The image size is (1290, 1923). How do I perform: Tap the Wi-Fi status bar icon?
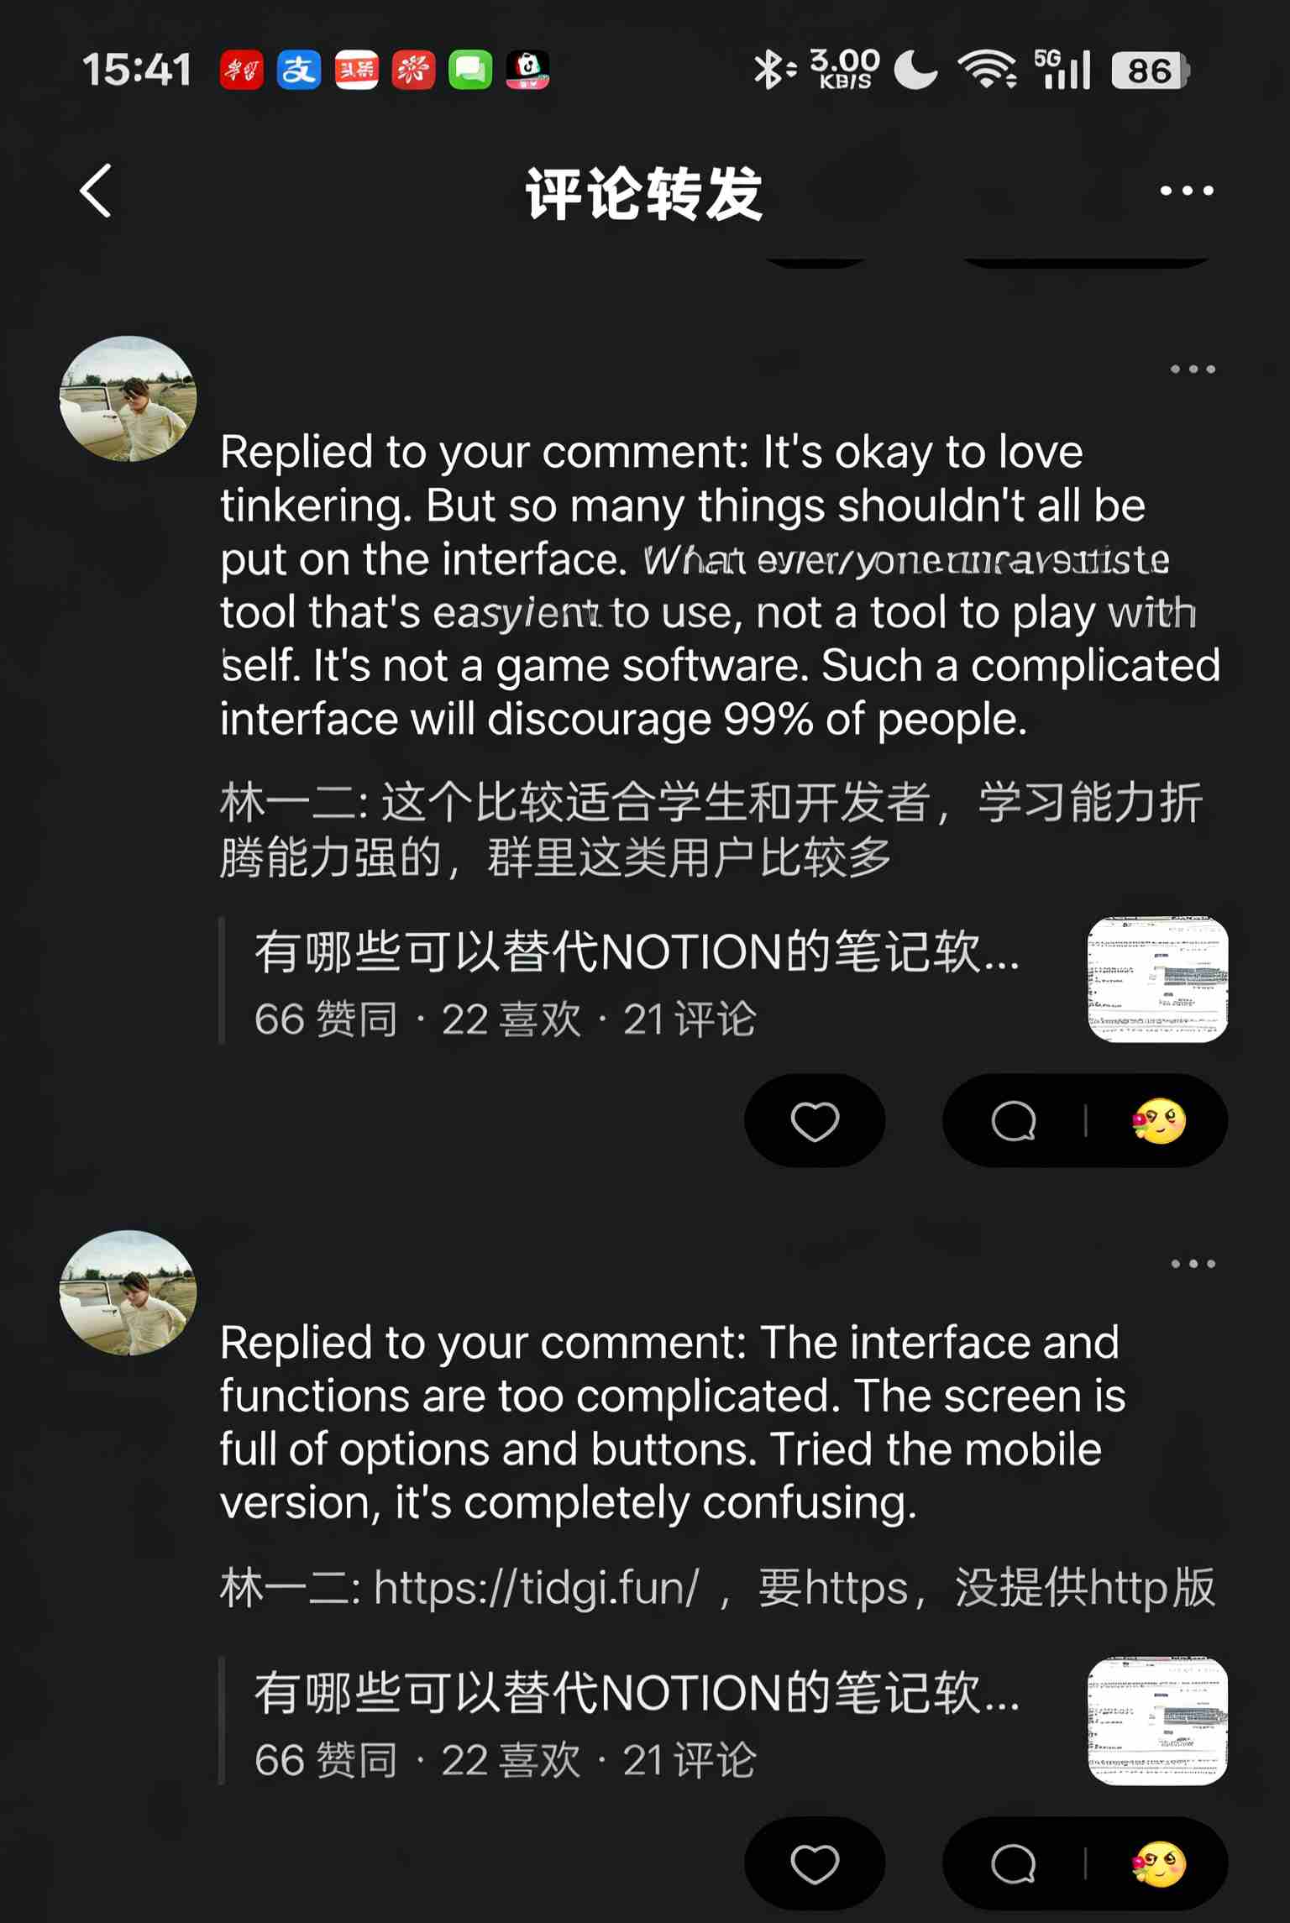click(x=988, y=69)
